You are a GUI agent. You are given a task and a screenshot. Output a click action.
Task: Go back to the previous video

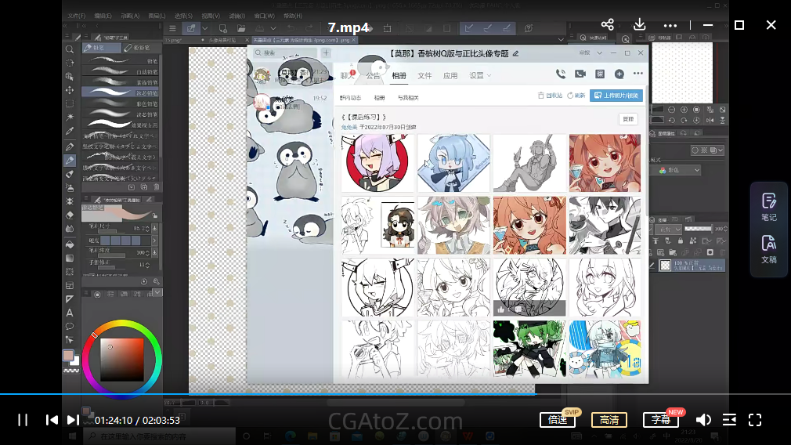(52, 420)
